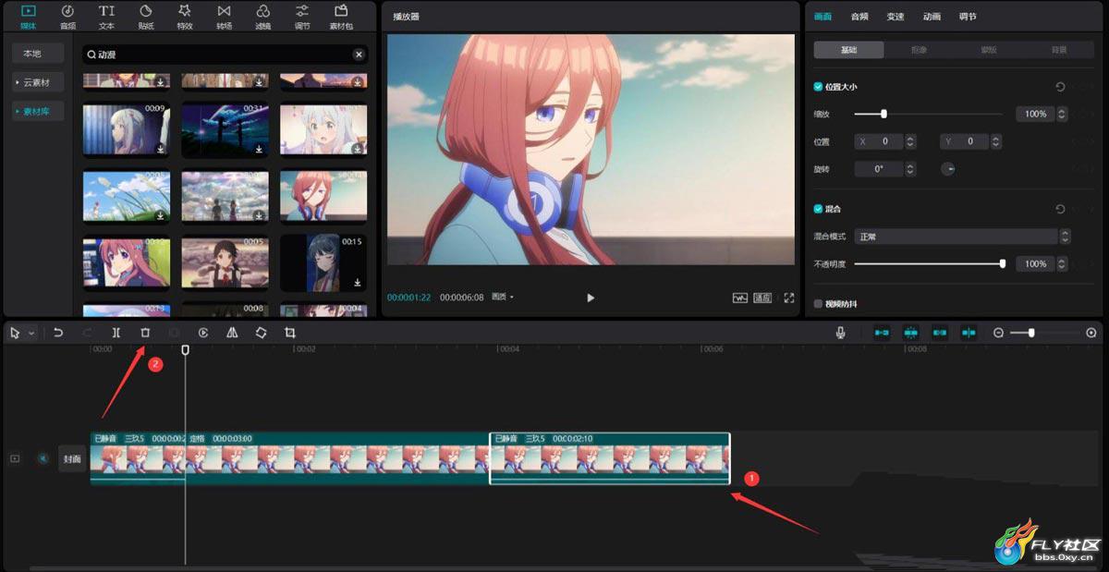This screenshot has width=1109, height=572.
Task: Select the pointer selection tool
Action: pos(15,333)
